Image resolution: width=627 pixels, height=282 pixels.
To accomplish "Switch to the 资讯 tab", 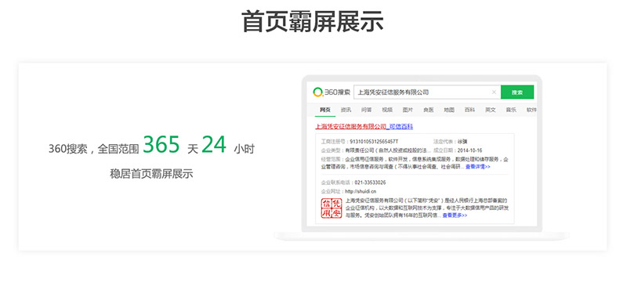I will pos(346,110).
